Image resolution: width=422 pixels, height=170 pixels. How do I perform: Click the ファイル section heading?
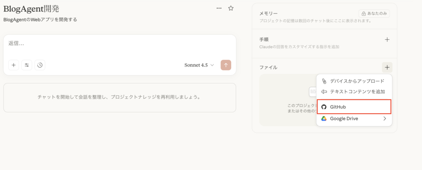pyautogui.click(x=268, y=67)
